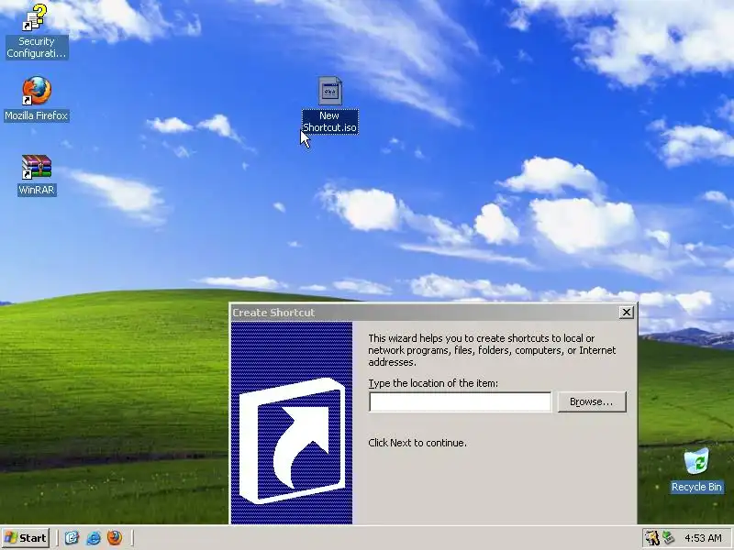This screenshot has width=734, height=550.
Task: Select the Mozilla Firefox desktop icon
Action: pyautogui.click(x=37, y=99)
